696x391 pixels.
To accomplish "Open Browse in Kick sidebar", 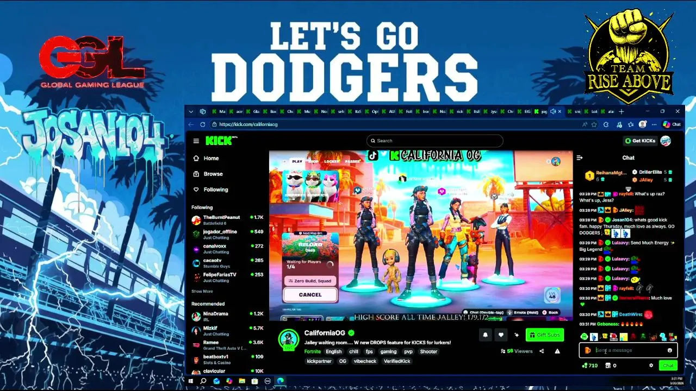I will pyautogui.click(x=208, y=174).
